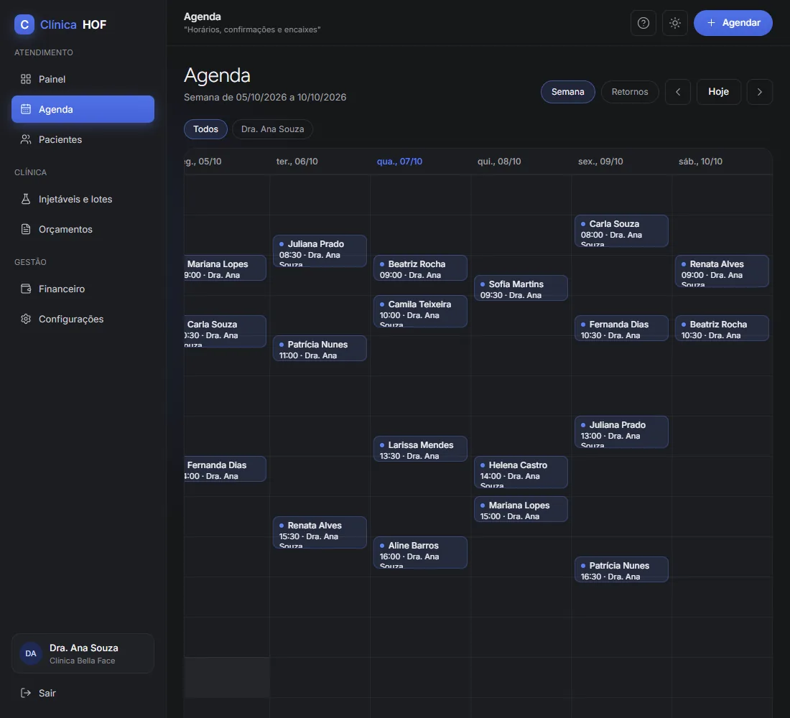
Task: Open Renata Alves 15:30 appointment
Action: pos(320,533)
